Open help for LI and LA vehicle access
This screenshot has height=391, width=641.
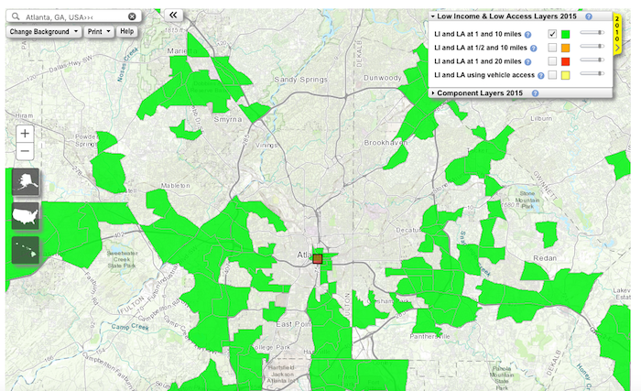(539, 73)
